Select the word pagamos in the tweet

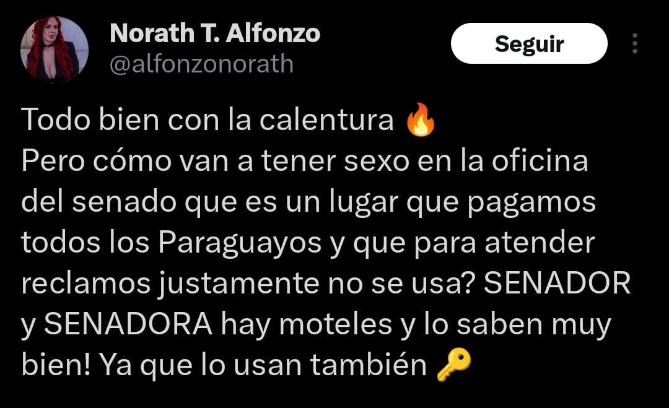click(531, 203)
